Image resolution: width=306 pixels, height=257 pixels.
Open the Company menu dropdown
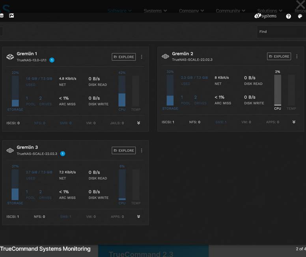191,11
